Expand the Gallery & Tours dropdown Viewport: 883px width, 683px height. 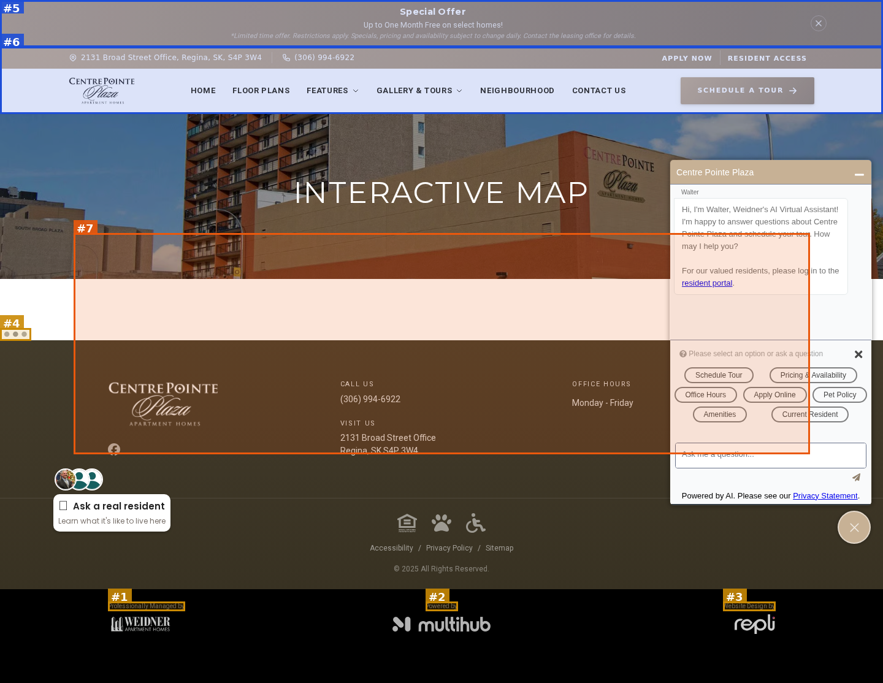tap(419, 91)
